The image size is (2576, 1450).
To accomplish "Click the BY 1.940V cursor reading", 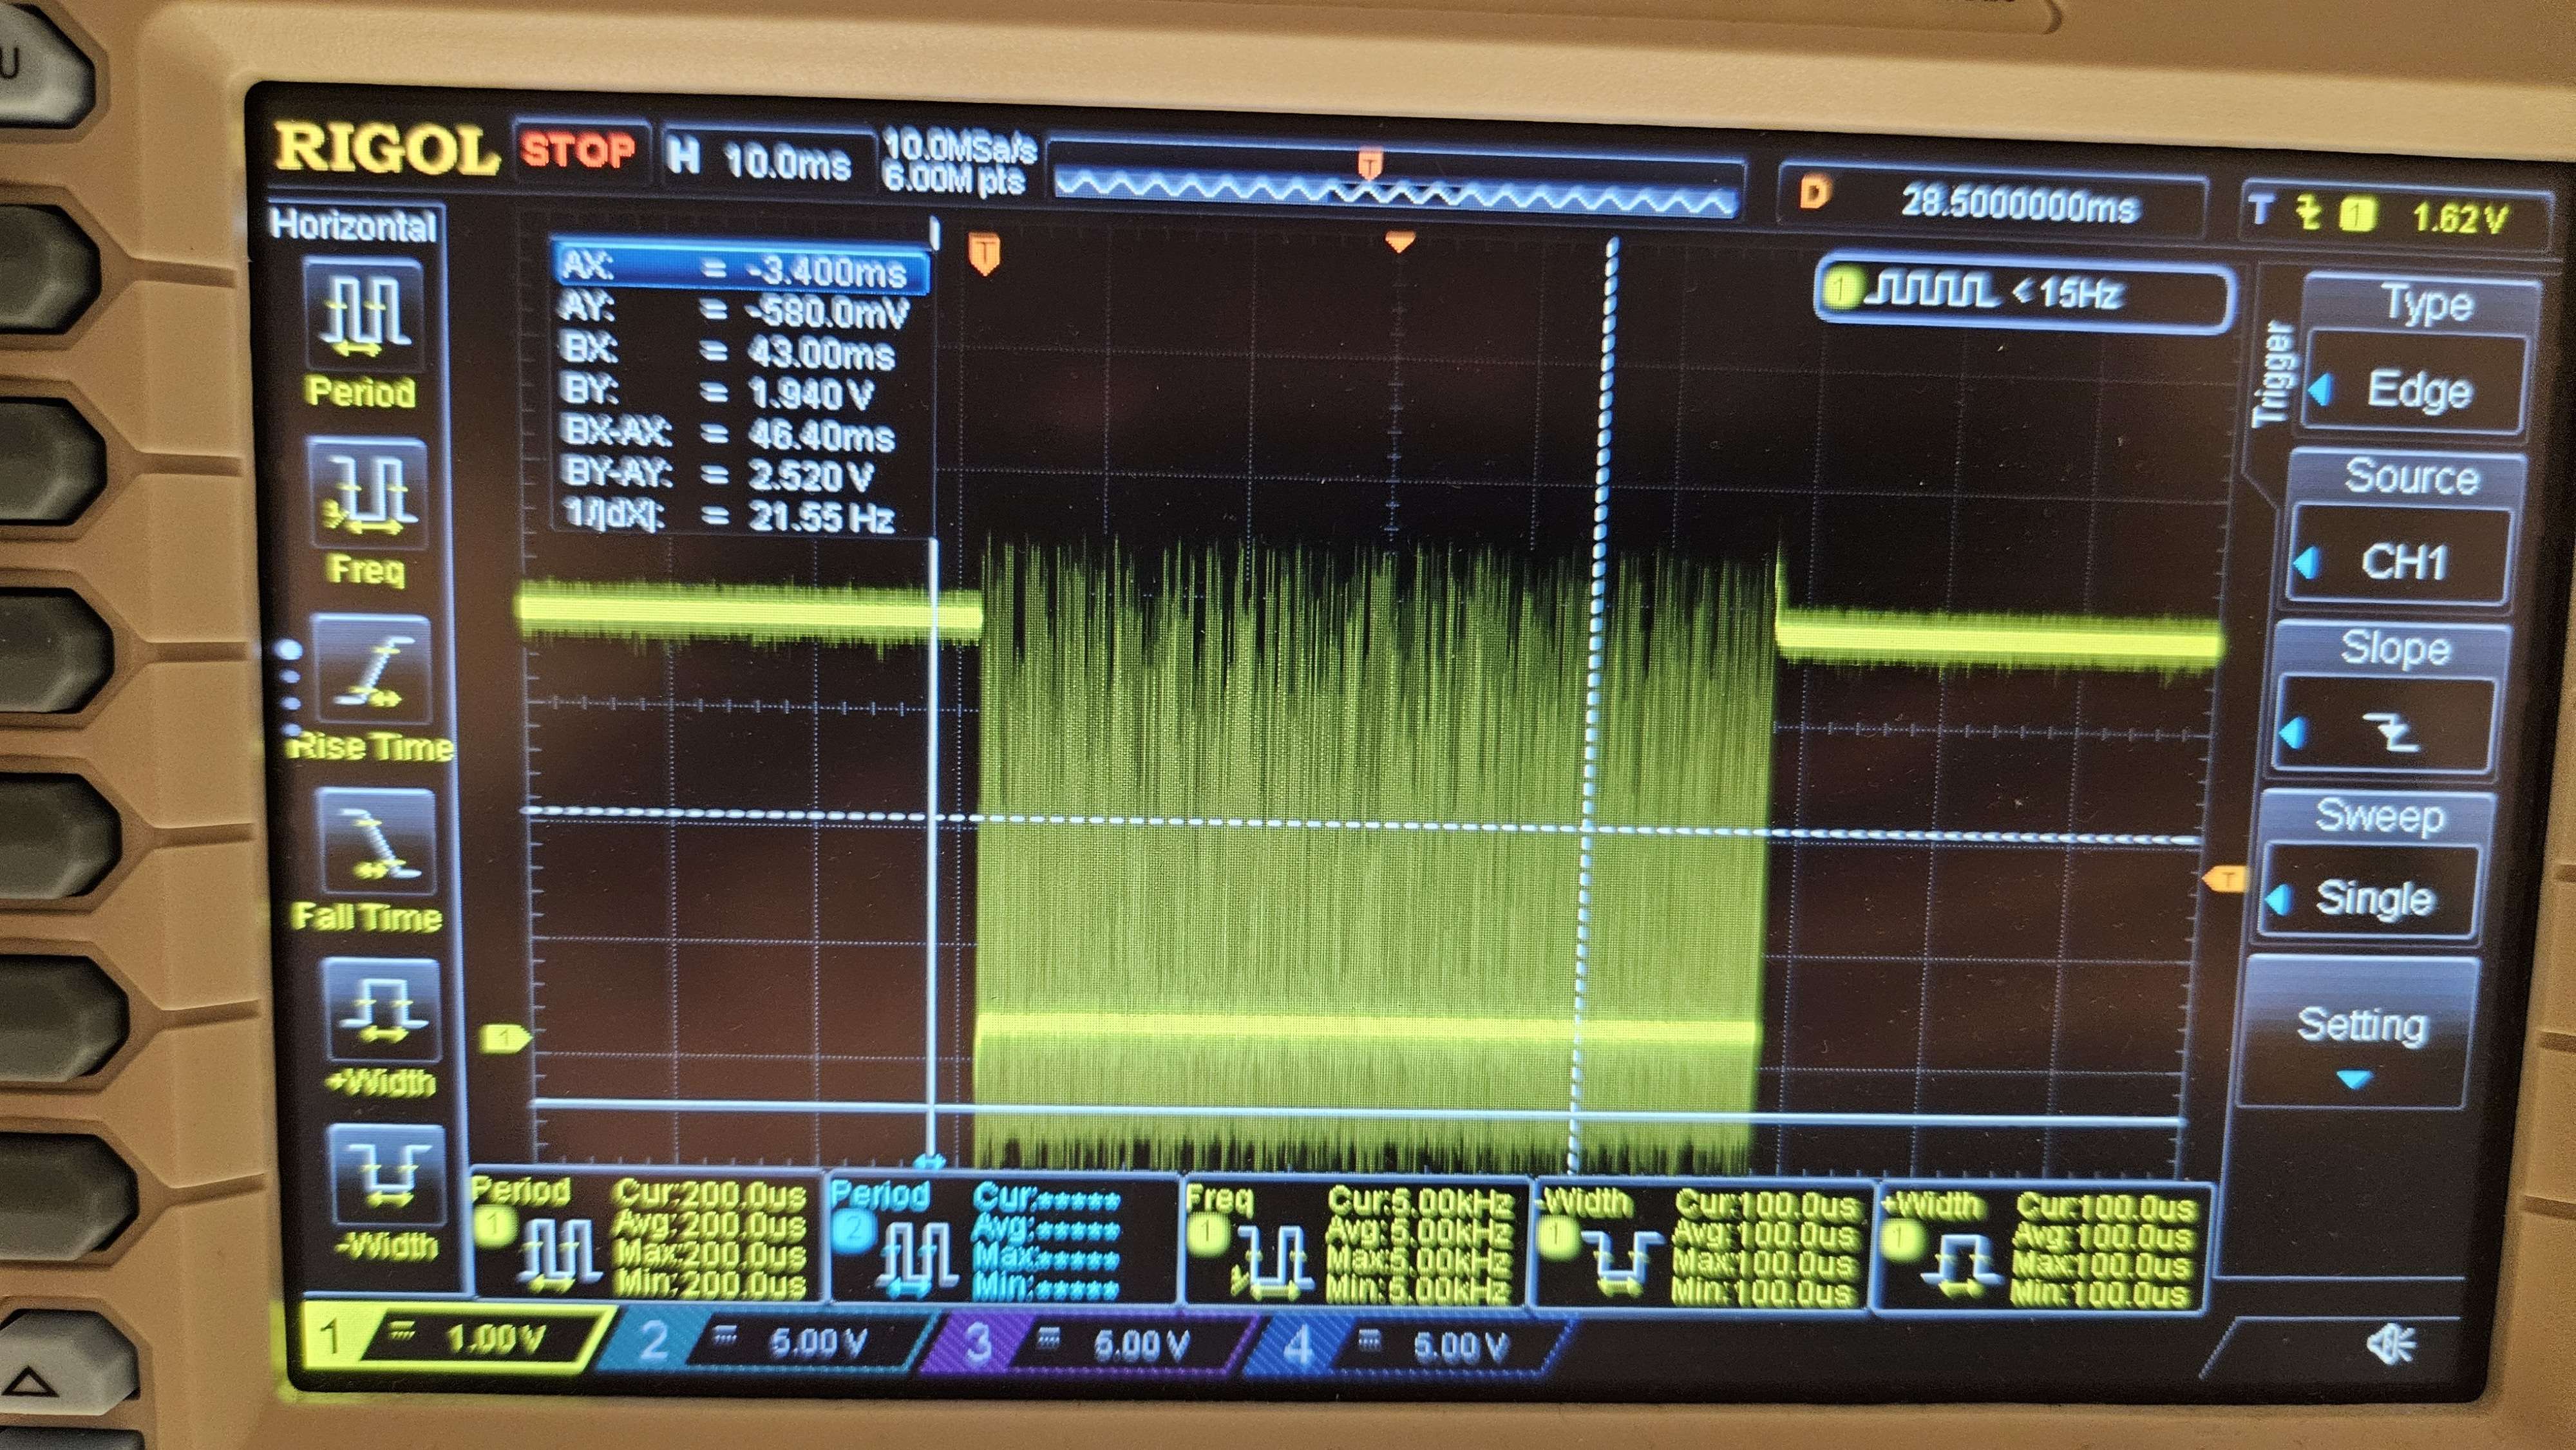I will point(718,393).
